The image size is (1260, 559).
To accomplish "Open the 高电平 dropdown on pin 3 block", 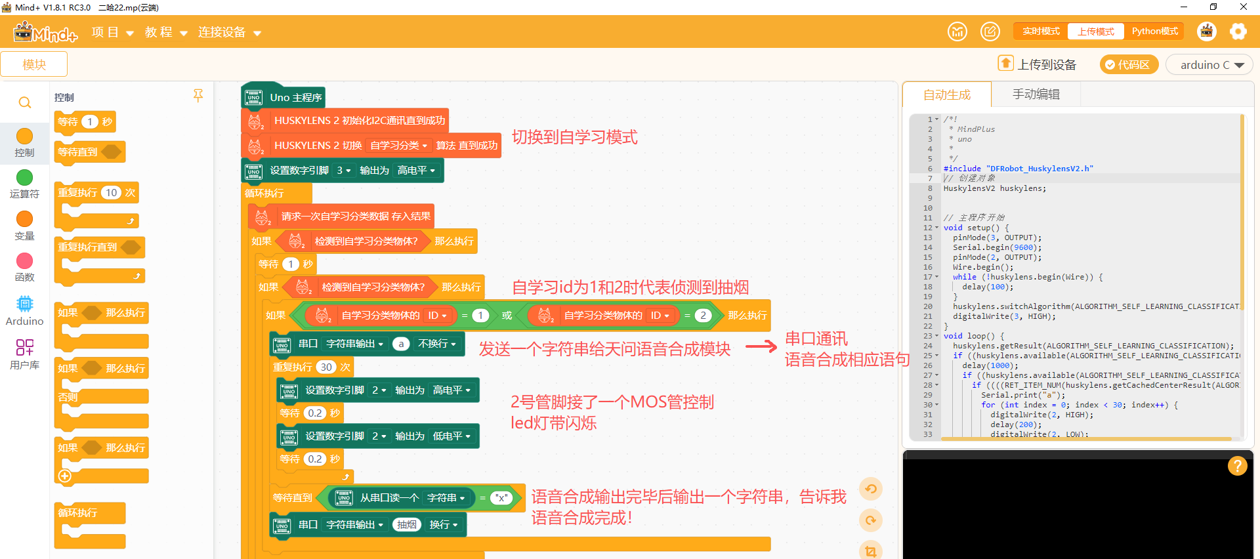I will click(416, 171).
